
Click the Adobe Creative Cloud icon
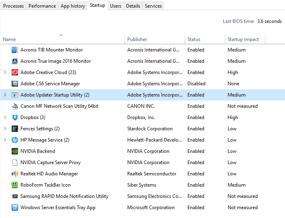coord(15,72)
